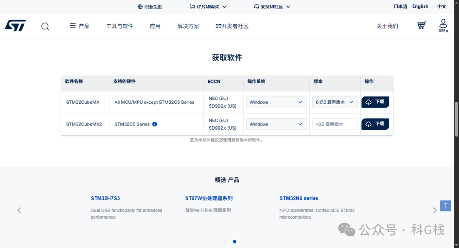Click the ST logo

click(x=15, y=26)
